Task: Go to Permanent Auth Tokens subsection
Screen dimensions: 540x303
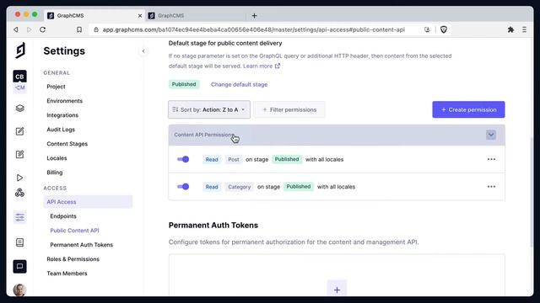Action: pos(81,245)
